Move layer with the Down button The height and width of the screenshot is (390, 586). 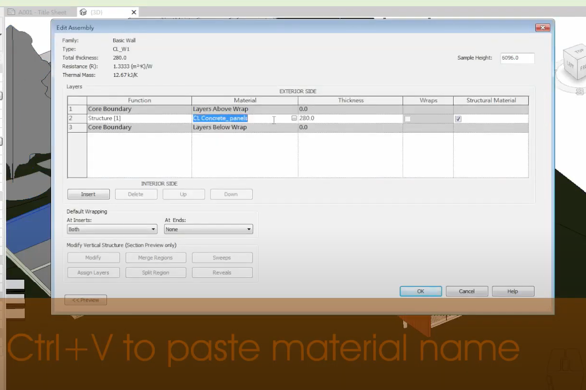231,194
